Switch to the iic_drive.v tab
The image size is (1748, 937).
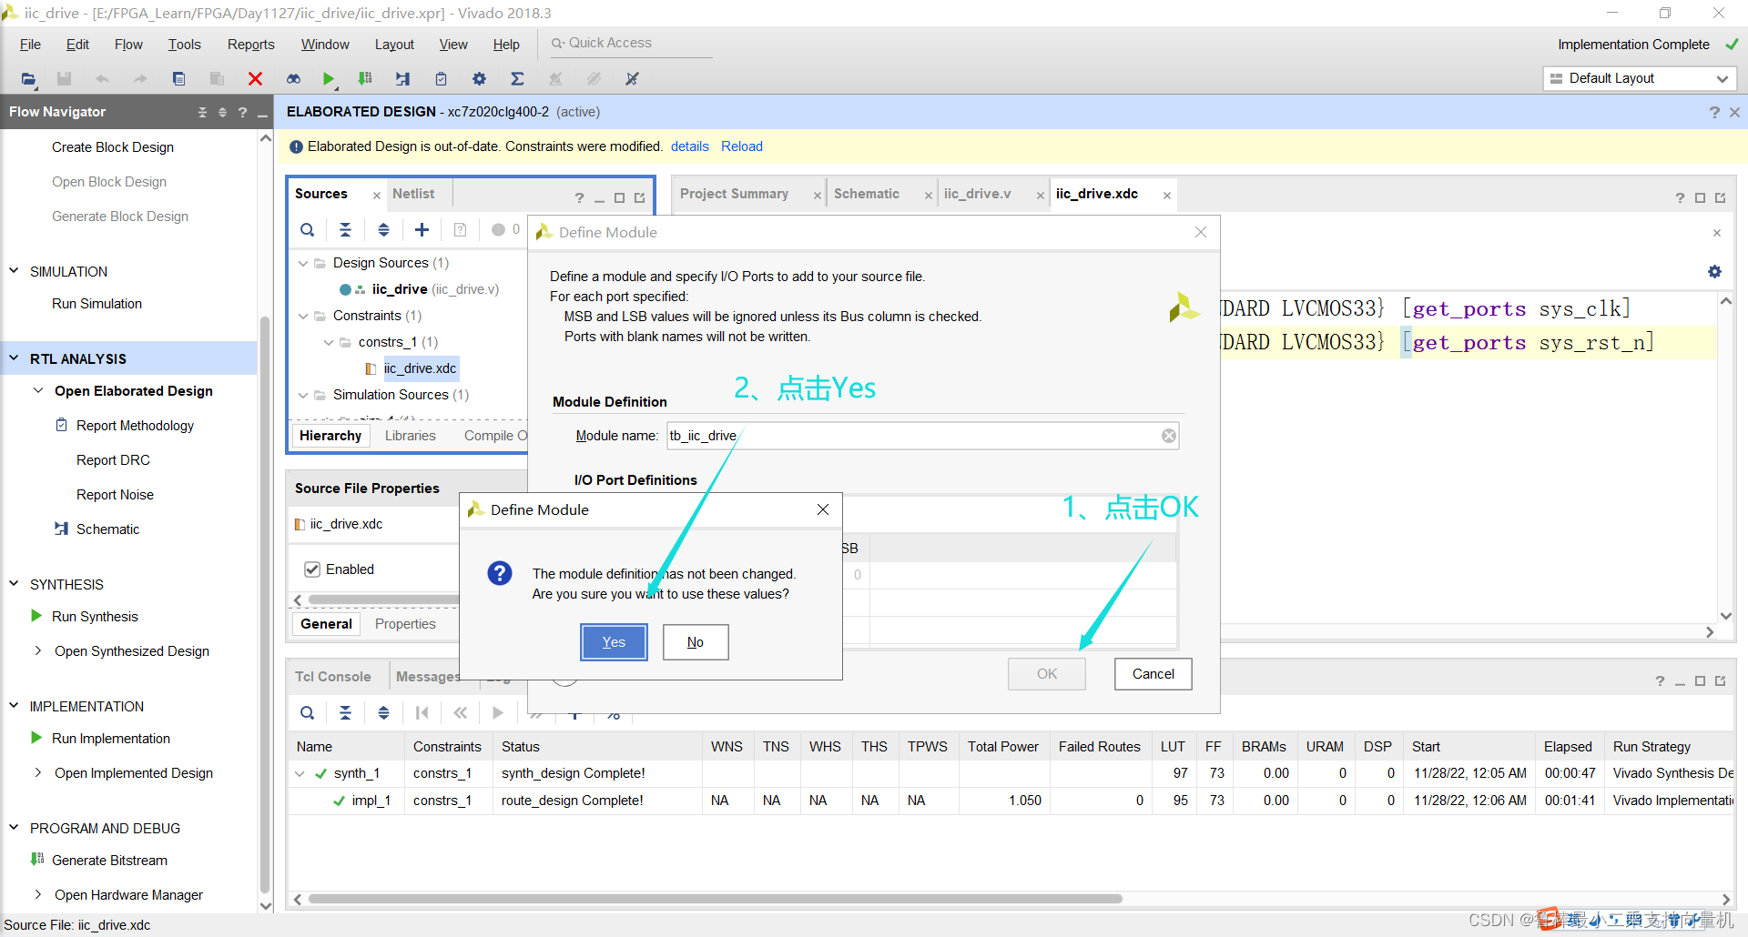point(977,194)
